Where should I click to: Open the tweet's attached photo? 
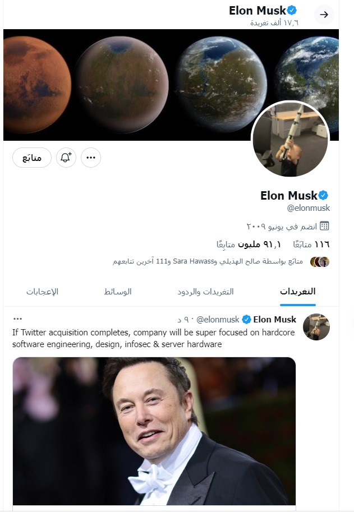tap(154, 432)
